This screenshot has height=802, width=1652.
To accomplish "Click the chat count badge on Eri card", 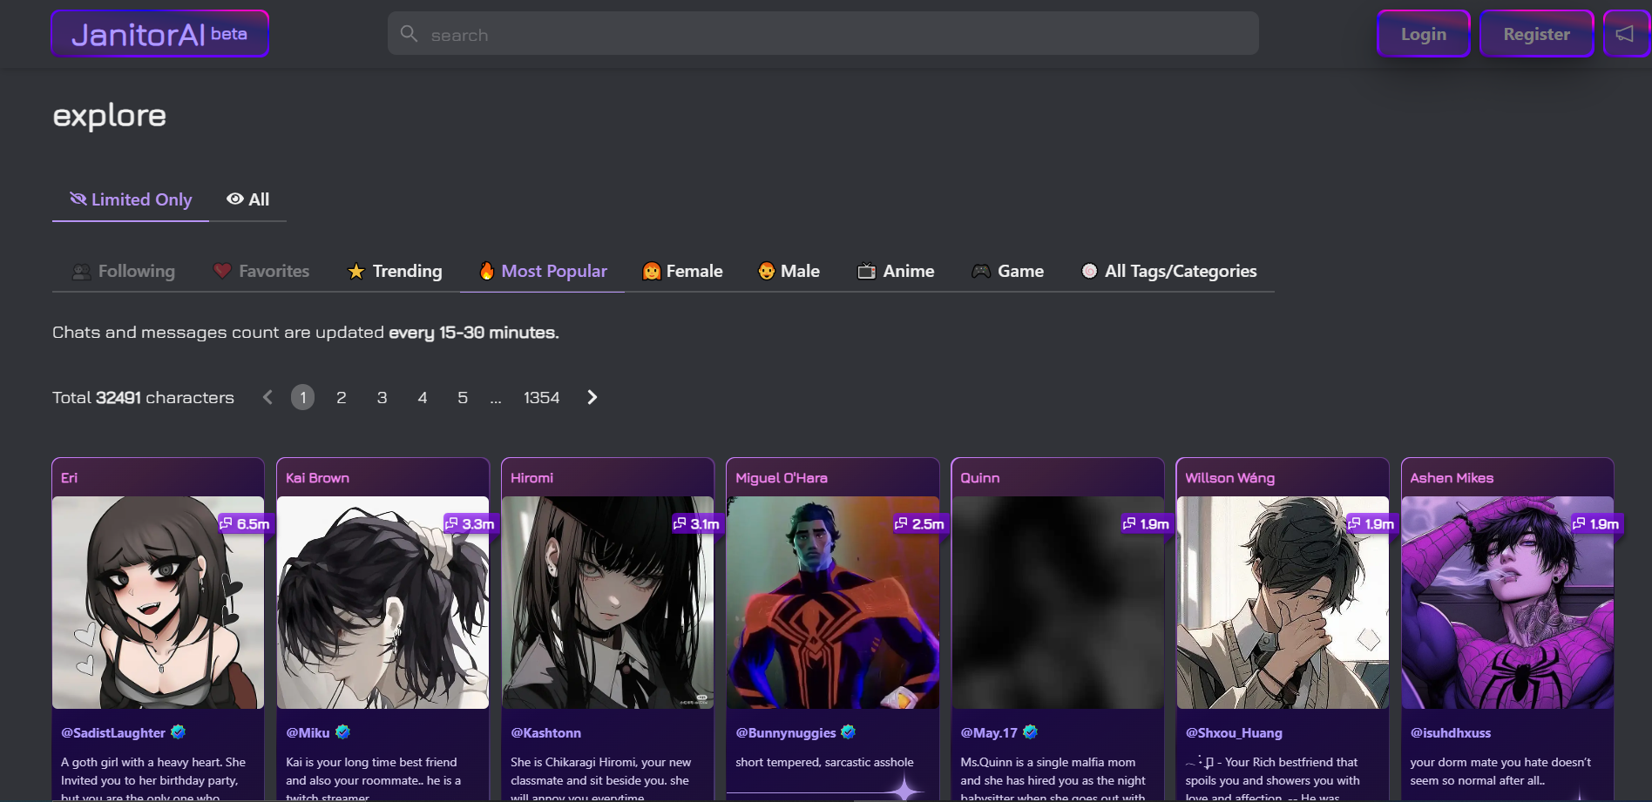I will pyautogui.click(x=245, y=523).
